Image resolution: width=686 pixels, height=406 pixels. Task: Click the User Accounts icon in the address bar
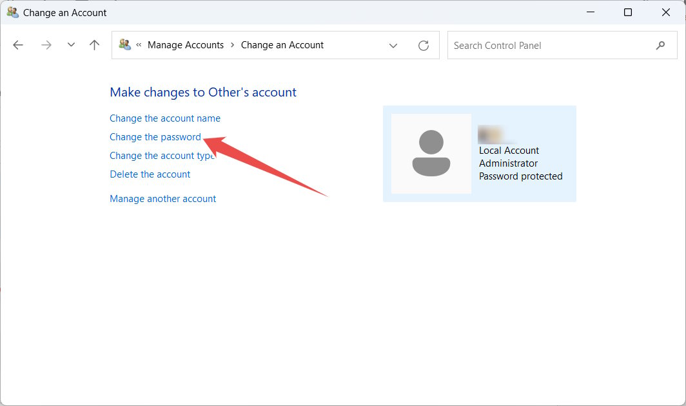pyautogui.click(x=125, y=44)
